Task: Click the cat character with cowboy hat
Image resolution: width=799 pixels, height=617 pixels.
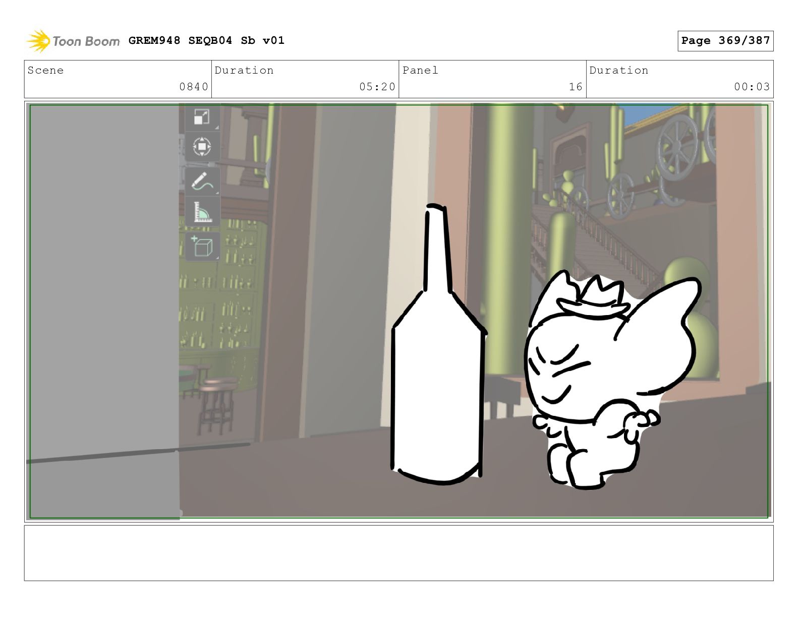Action: point(613,381)
